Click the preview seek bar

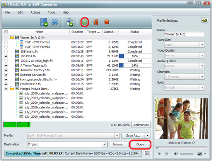point(182,147)
